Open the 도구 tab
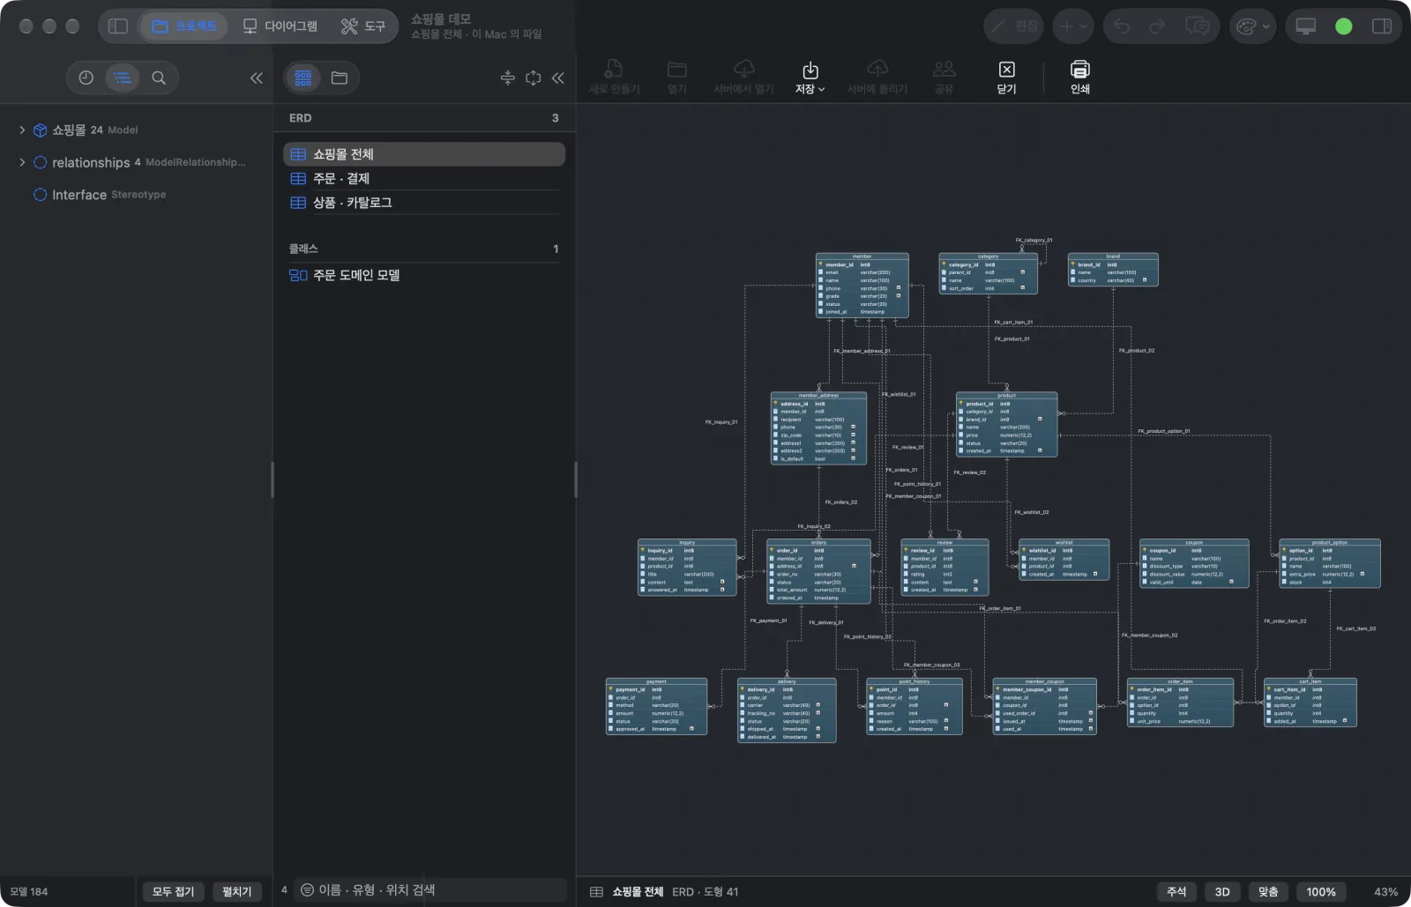Screen dimensions: 1411x907 coord(363,26)
